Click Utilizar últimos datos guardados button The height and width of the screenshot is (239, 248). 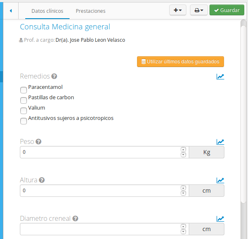point(181,62)
